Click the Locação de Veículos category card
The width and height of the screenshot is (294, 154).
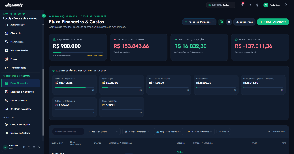pos(169,85)
